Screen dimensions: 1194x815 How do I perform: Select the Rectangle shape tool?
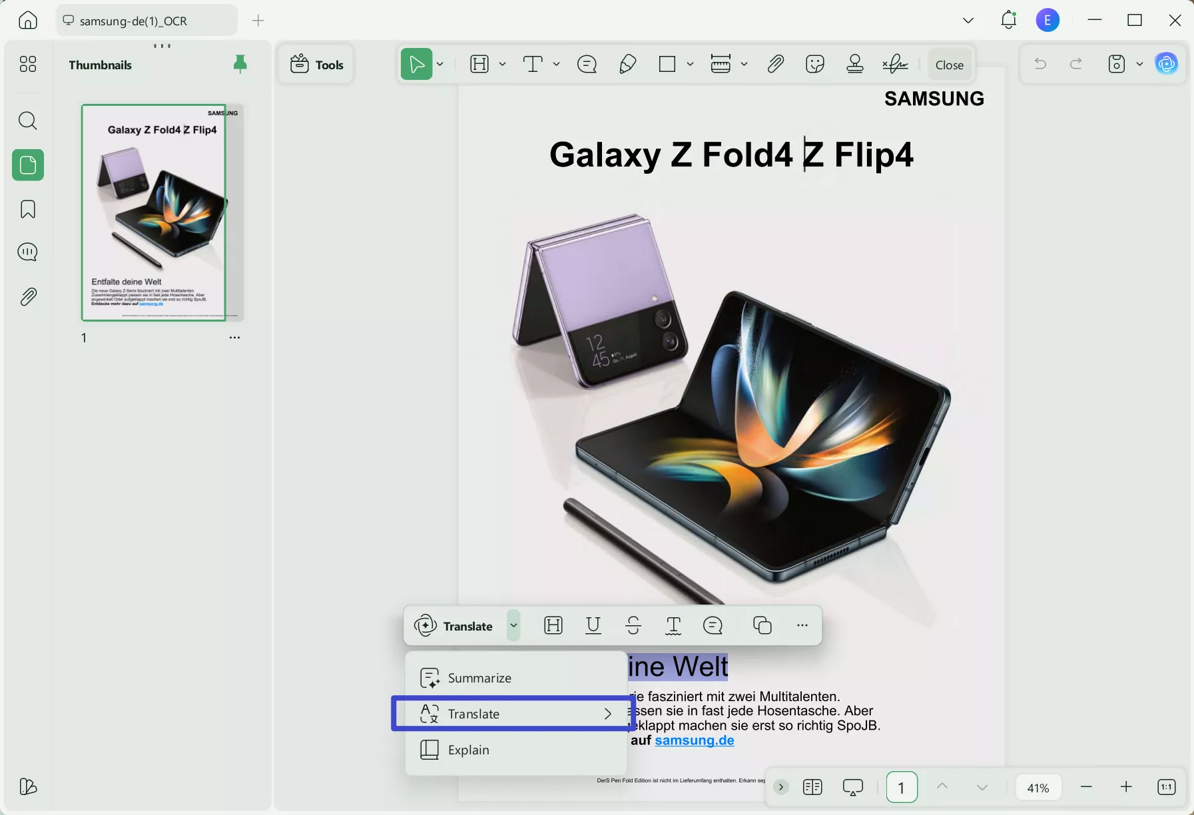pos(667,64)
